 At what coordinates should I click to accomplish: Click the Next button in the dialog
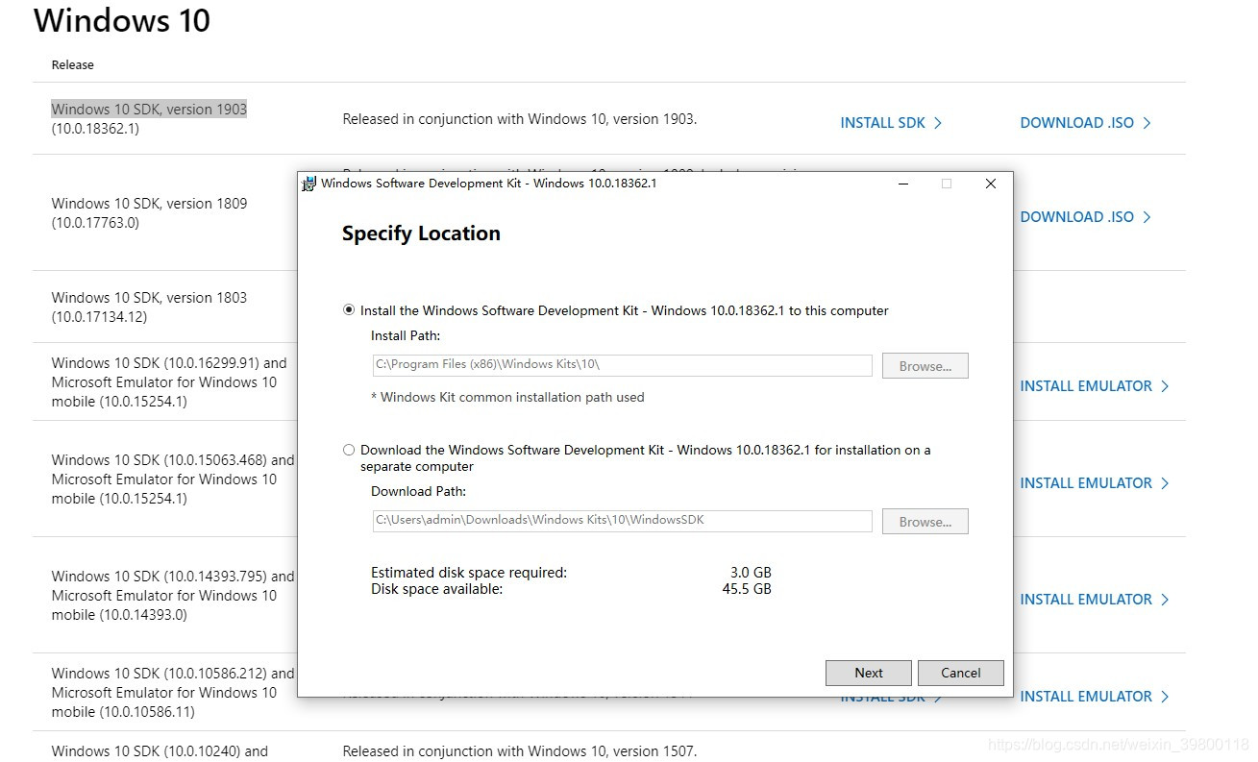click(869, 673)
